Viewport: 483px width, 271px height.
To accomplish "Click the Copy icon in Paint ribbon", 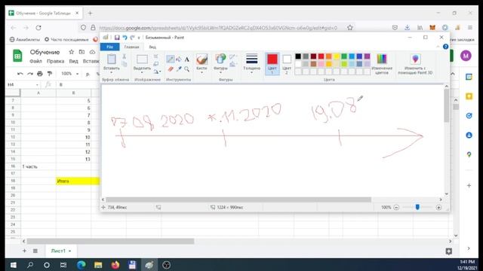I will (x=124, y=63).
